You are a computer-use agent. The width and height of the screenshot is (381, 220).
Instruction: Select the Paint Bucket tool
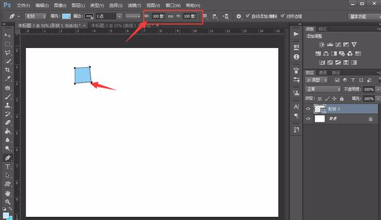pos(8,131)
